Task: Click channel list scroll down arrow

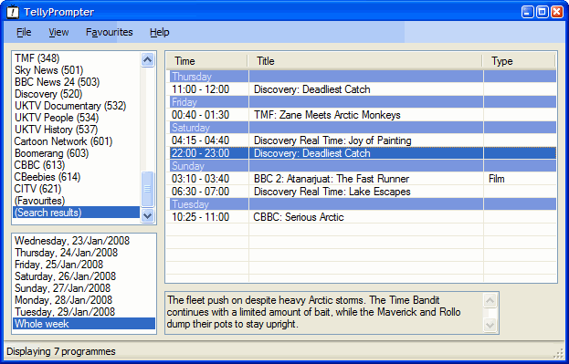Action: (x=147, y=215)
